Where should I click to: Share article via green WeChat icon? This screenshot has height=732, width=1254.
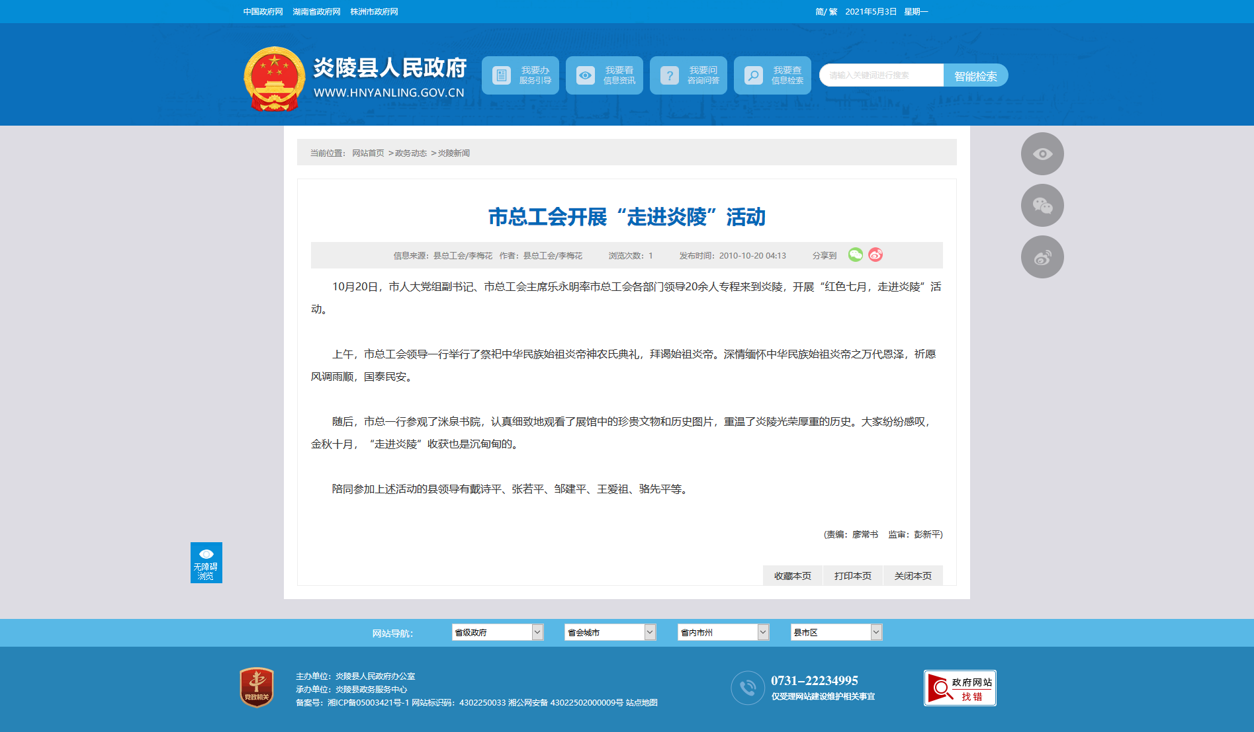856,255
